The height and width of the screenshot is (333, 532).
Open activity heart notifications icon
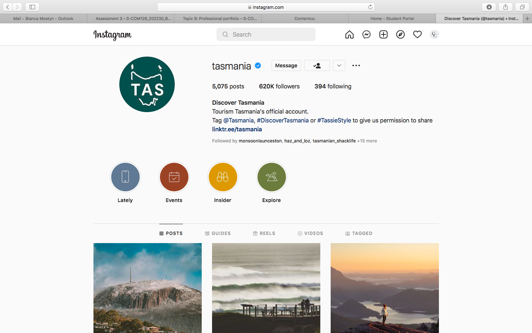417,34
